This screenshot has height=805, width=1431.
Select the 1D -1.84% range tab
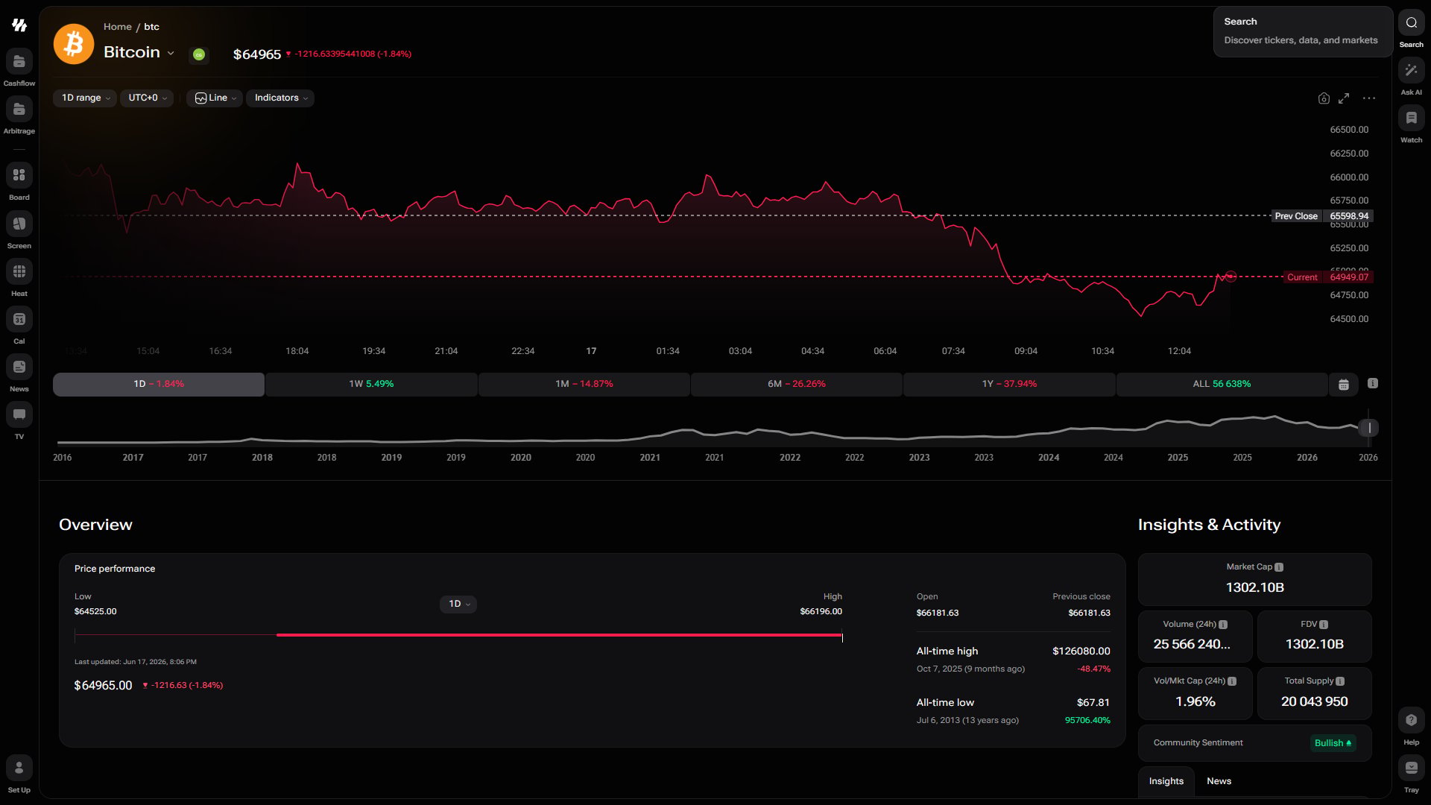[x=159, y=384]
